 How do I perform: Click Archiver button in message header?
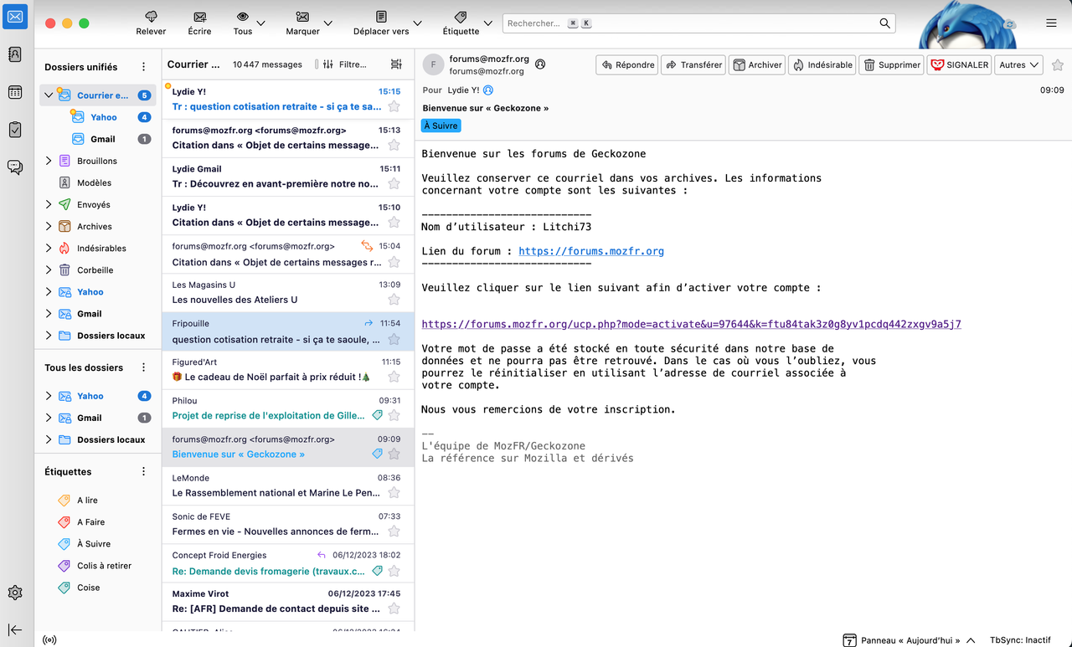coord(757,64)
